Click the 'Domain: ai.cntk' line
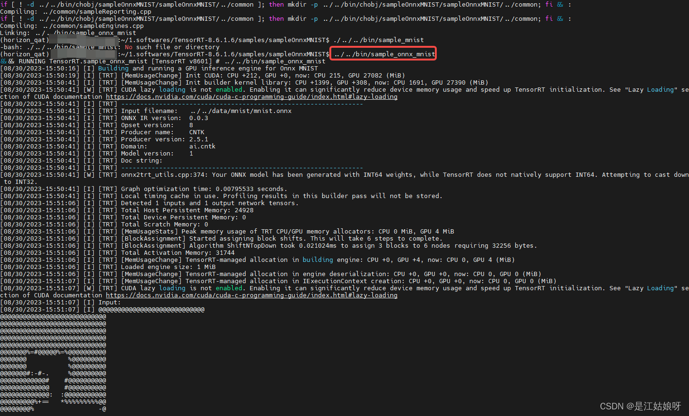This screenshot has width=689, height=416. [108, 147]
